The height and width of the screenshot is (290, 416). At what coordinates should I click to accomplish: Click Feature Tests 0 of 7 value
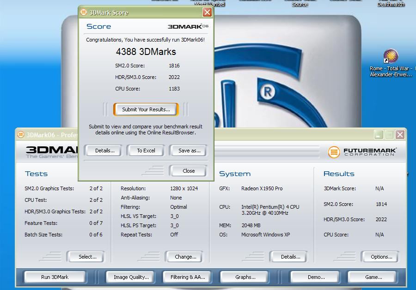pos(96,223)
